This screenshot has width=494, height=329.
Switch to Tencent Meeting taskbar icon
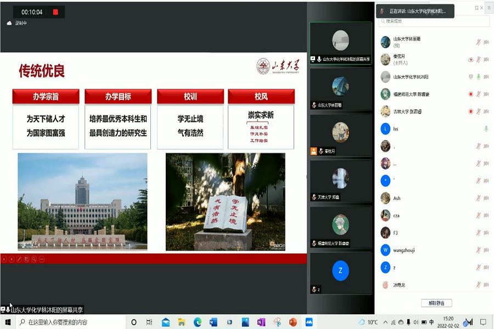[x=309, y=322]
